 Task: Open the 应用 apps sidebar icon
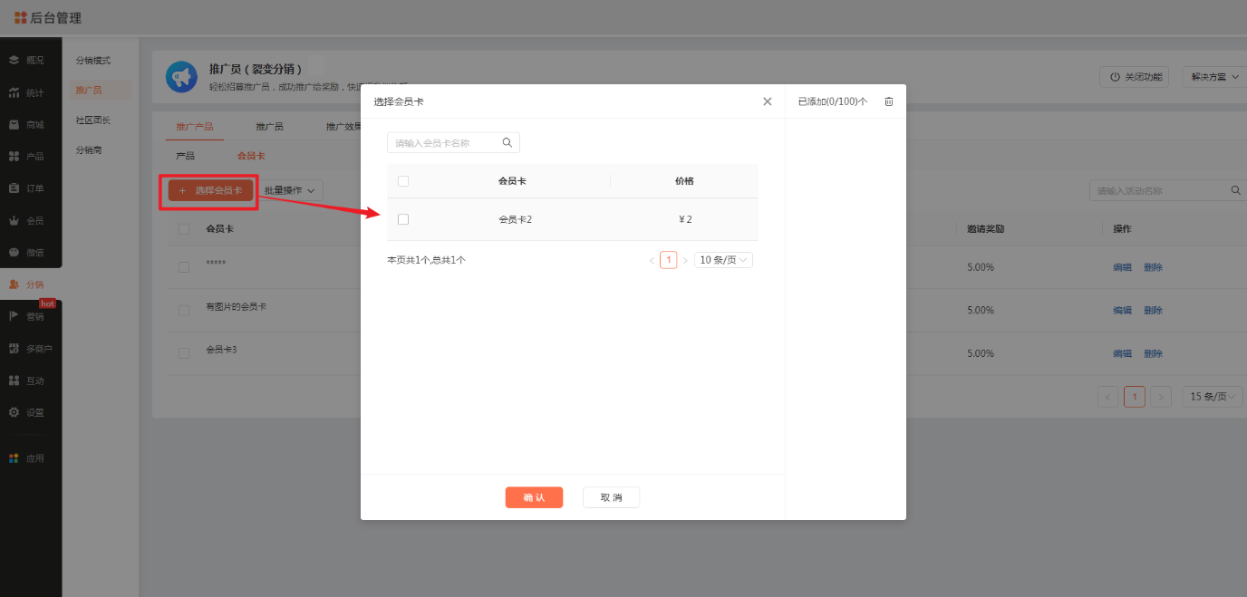(x=14, y=458)
